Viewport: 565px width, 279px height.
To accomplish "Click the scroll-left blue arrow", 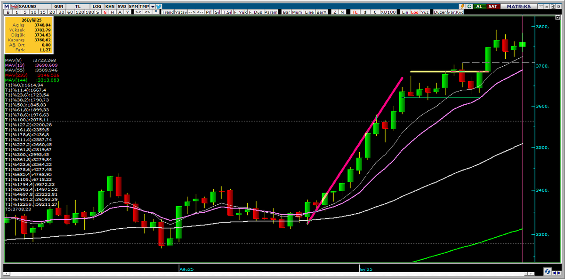I will click(554, 273).
